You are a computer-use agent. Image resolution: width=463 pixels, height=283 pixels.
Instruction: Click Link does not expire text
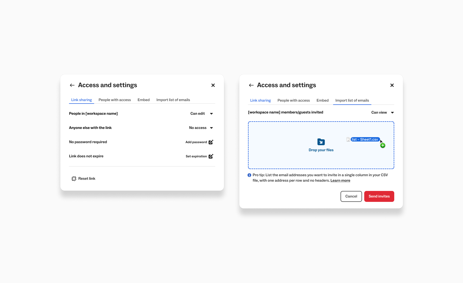pyautogui.click(x=86, y=156)
